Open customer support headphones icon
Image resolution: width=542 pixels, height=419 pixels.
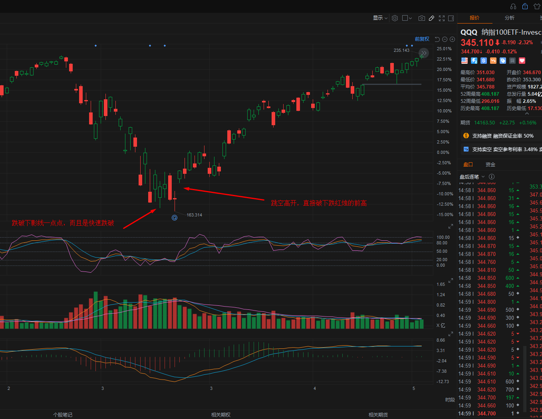(513, 6)
